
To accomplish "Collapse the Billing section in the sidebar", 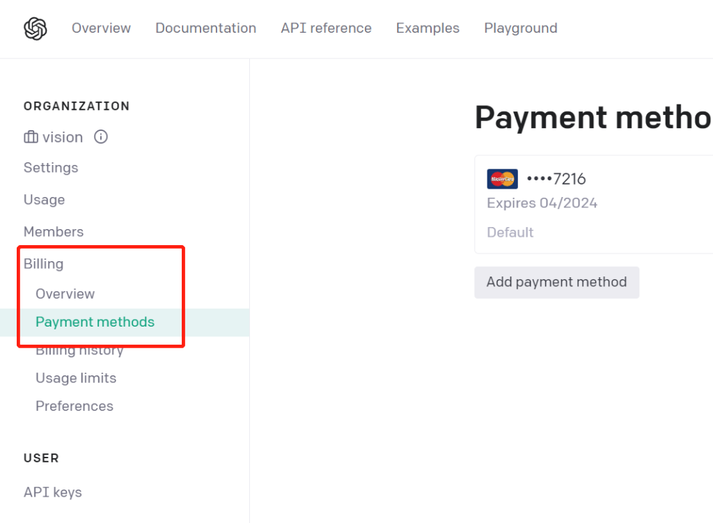I will point(43,264).
